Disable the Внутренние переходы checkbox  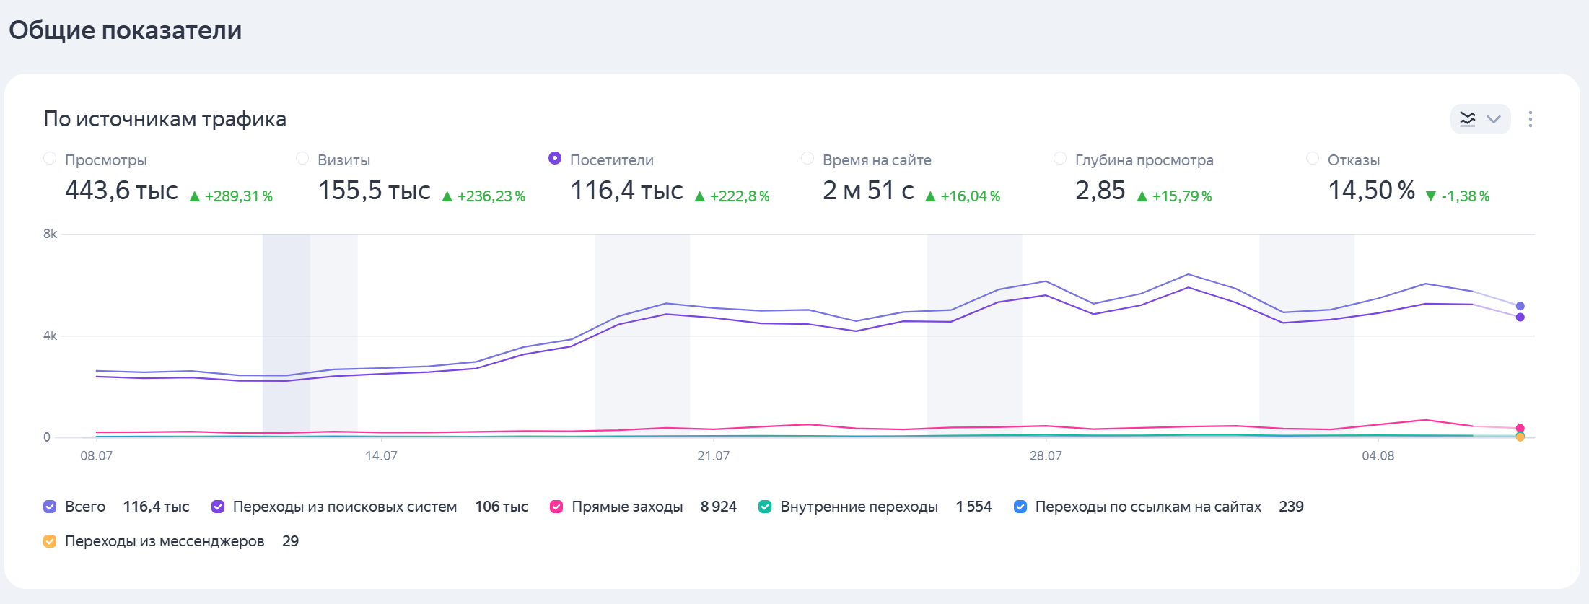click(765, 507)
